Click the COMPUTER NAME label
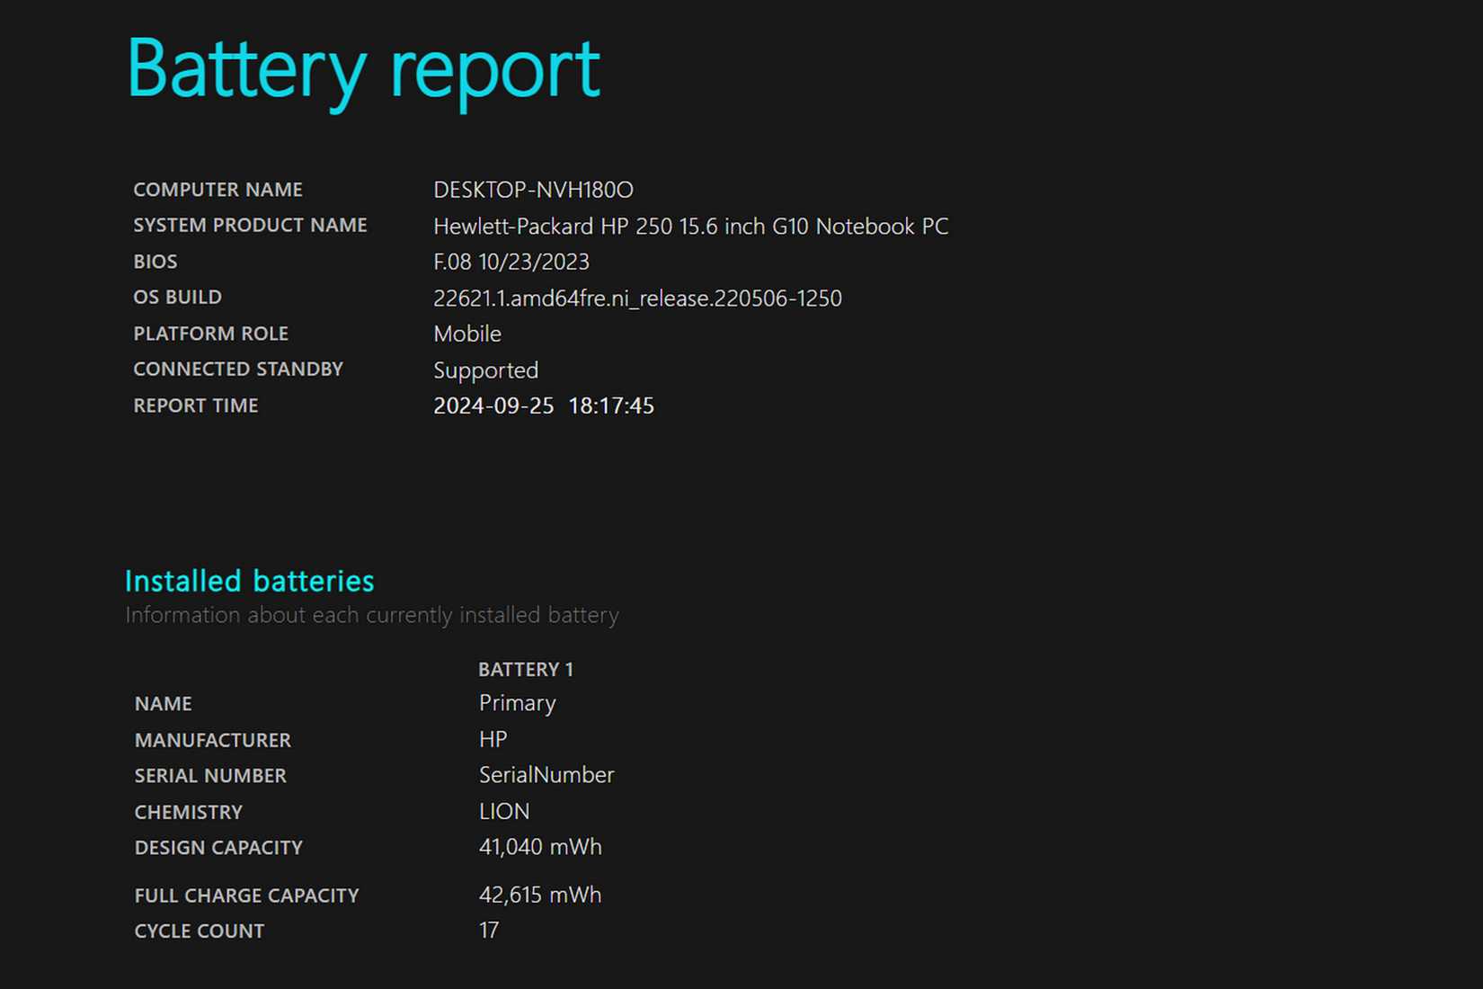The height and width of the screenshot is (989, 1483). (218, 190)
